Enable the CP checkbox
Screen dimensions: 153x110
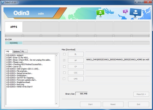(x=64, y=66)
